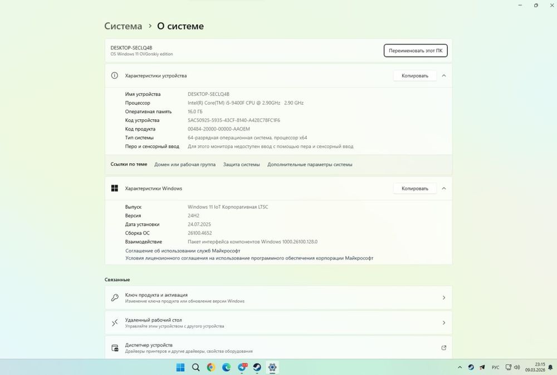
Task: Click the Диспетчер устройств icon
Action: coord(115,348)
